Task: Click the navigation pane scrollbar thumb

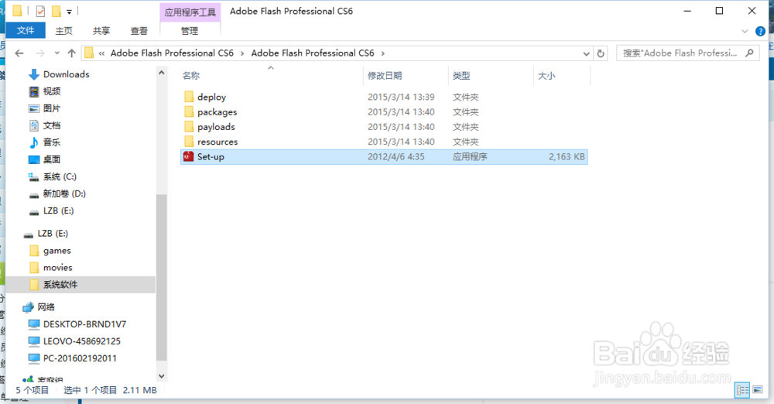Action: 162,278
